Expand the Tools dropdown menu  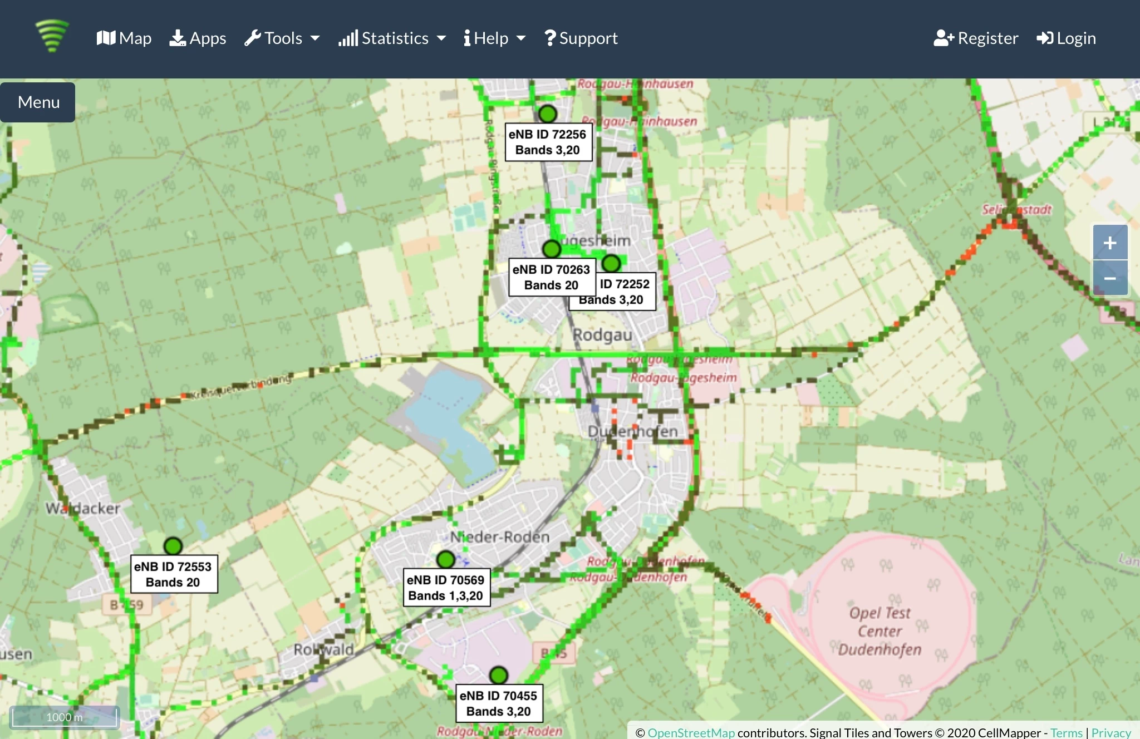[x=282, y=38]
